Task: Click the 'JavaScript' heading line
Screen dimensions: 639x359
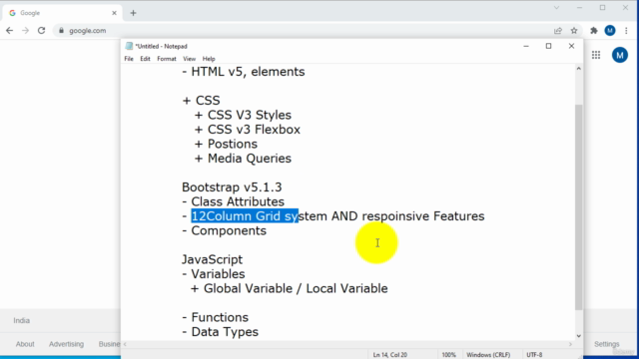Action: click(212, 259)
